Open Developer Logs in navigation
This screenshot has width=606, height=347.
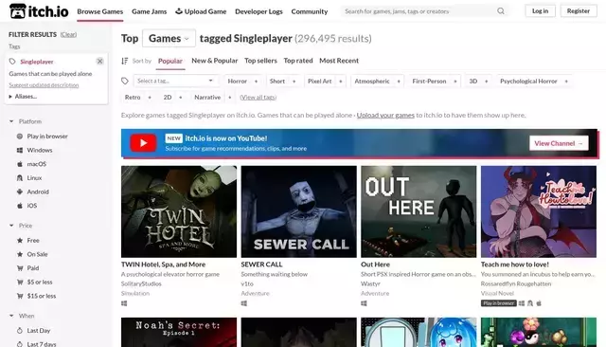(258, 11)
